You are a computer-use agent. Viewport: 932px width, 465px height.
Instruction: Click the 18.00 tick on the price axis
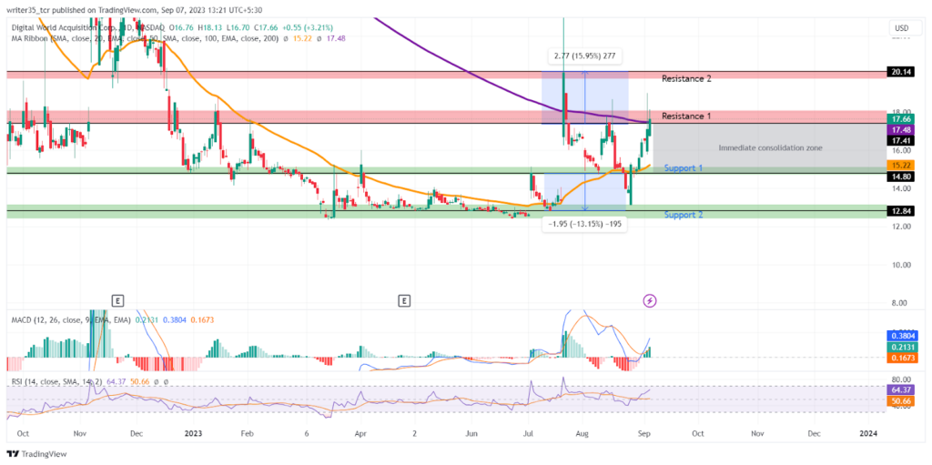[899, 113]
